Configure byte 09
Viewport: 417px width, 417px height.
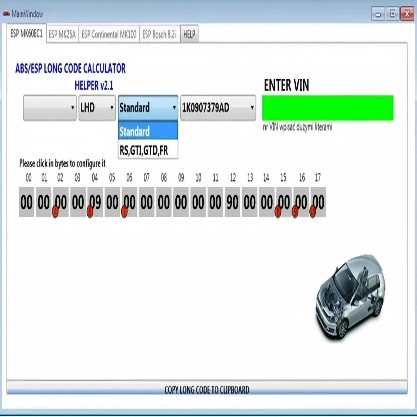(x=181, y=202)
